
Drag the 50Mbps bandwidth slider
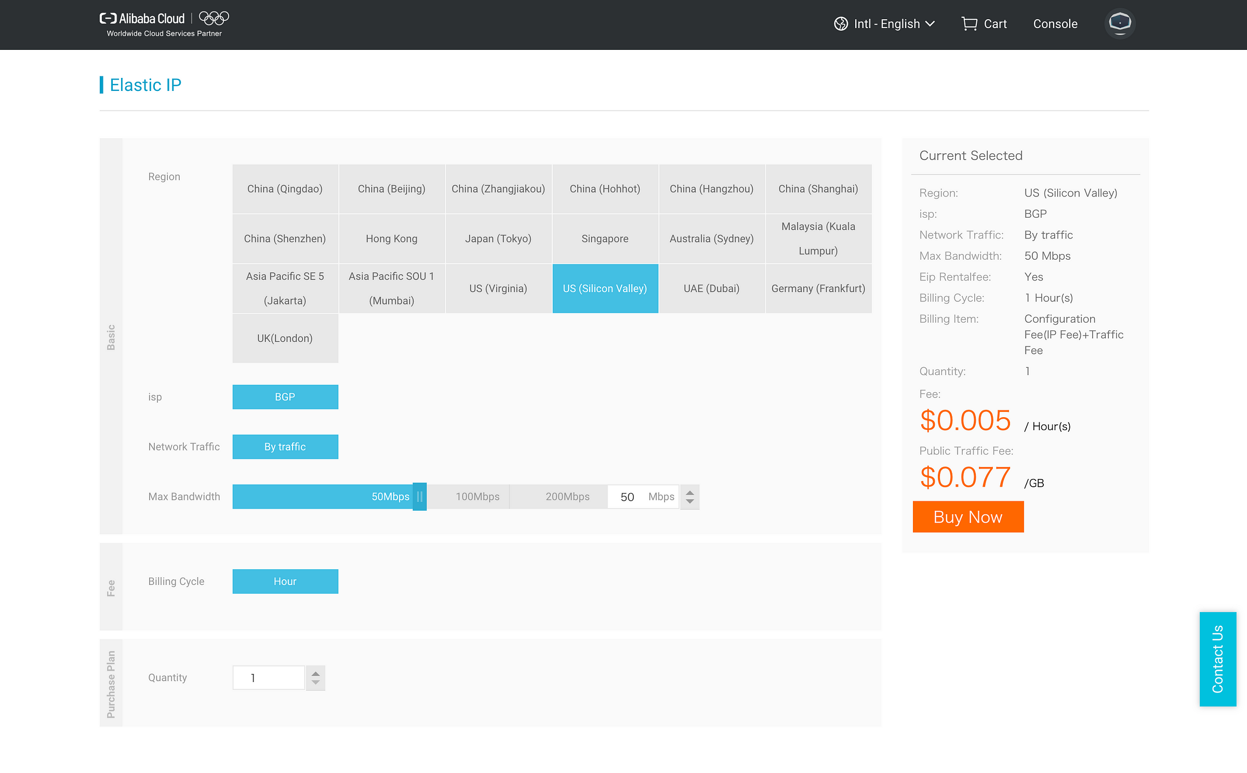[419, 497]
